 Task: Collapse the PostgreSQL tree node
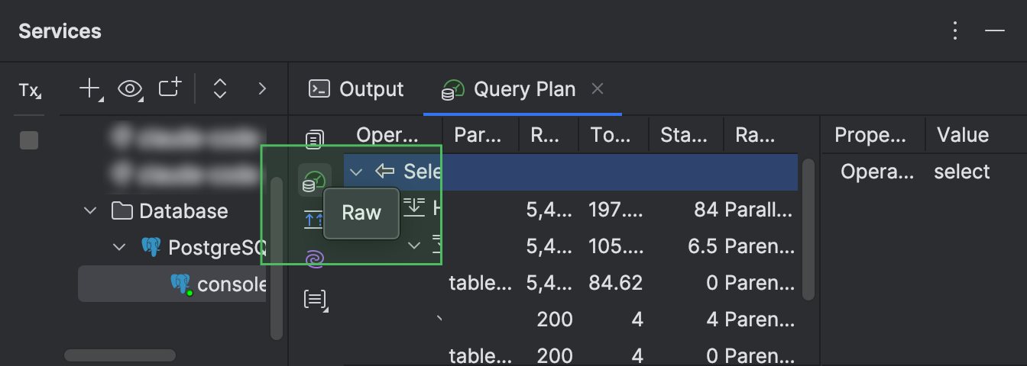coord(120,247)
